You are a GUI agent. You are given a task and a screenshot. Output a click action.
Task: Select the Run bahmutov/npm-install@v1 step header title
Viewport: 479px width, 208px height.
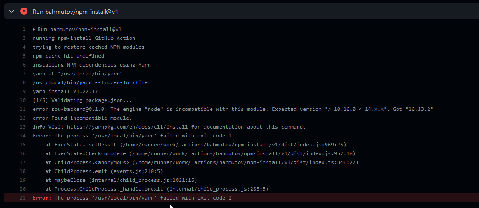pyautogui.click(x=75, y=12)
